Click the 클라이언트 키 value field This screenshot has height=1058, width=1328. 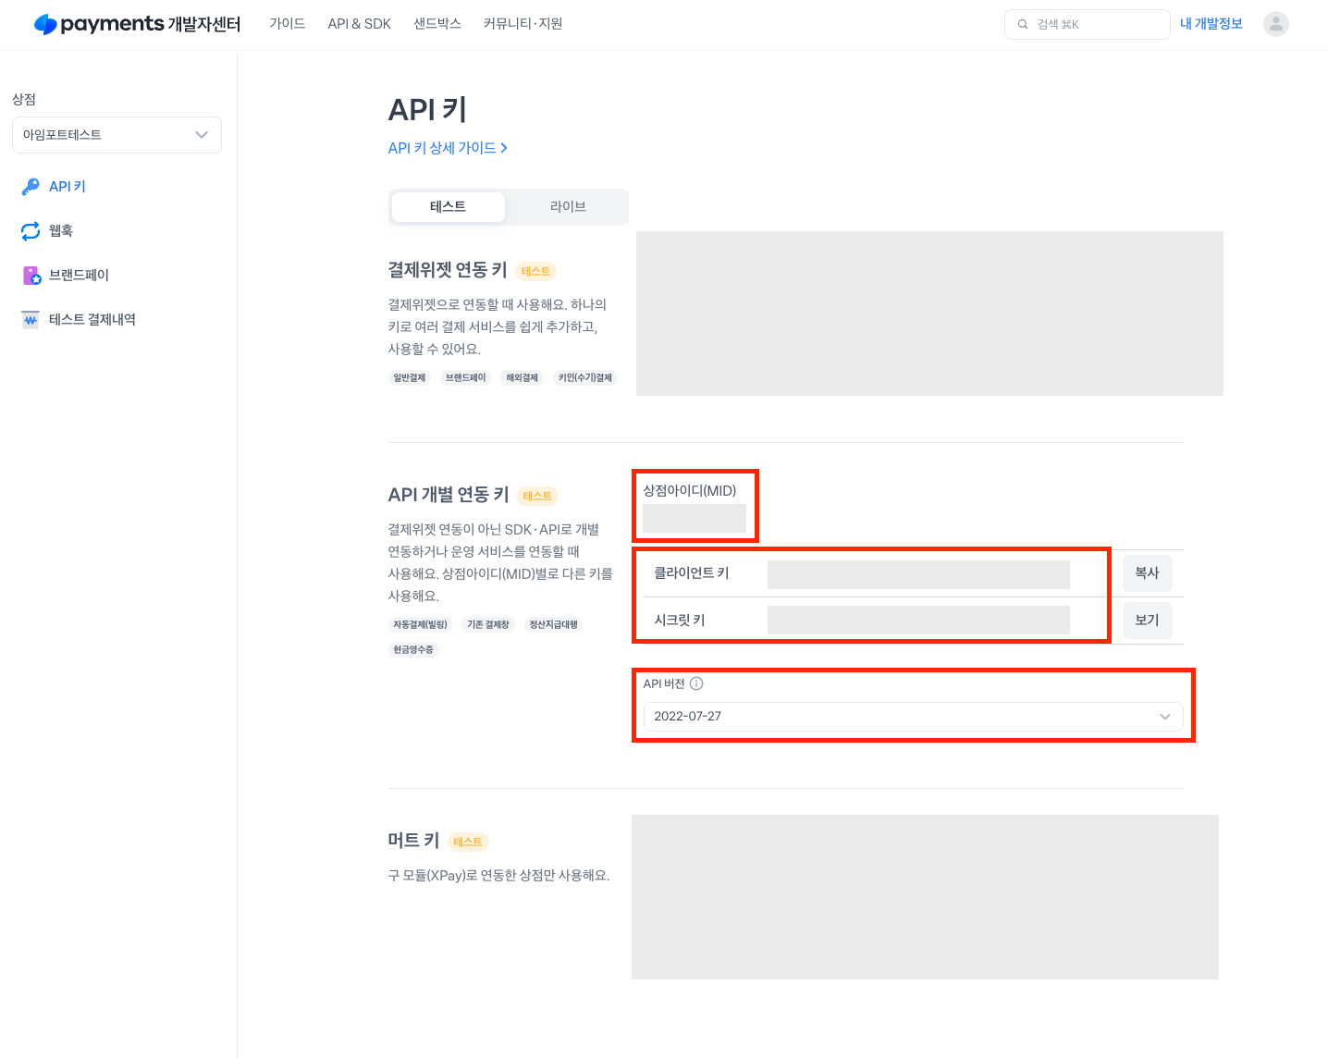(918, 574)
